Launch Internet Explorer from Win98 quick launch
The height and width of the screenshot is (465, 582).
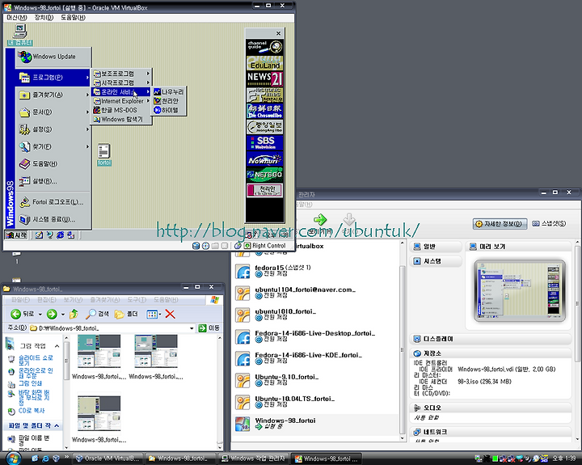[60, 235]
